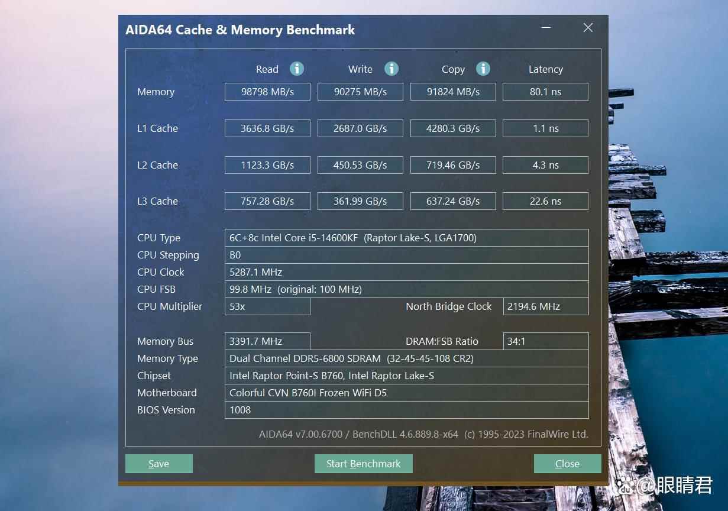This screenshot has height=511, width=728.
Task: Click the Read column header label
Action: coord(267,69)
